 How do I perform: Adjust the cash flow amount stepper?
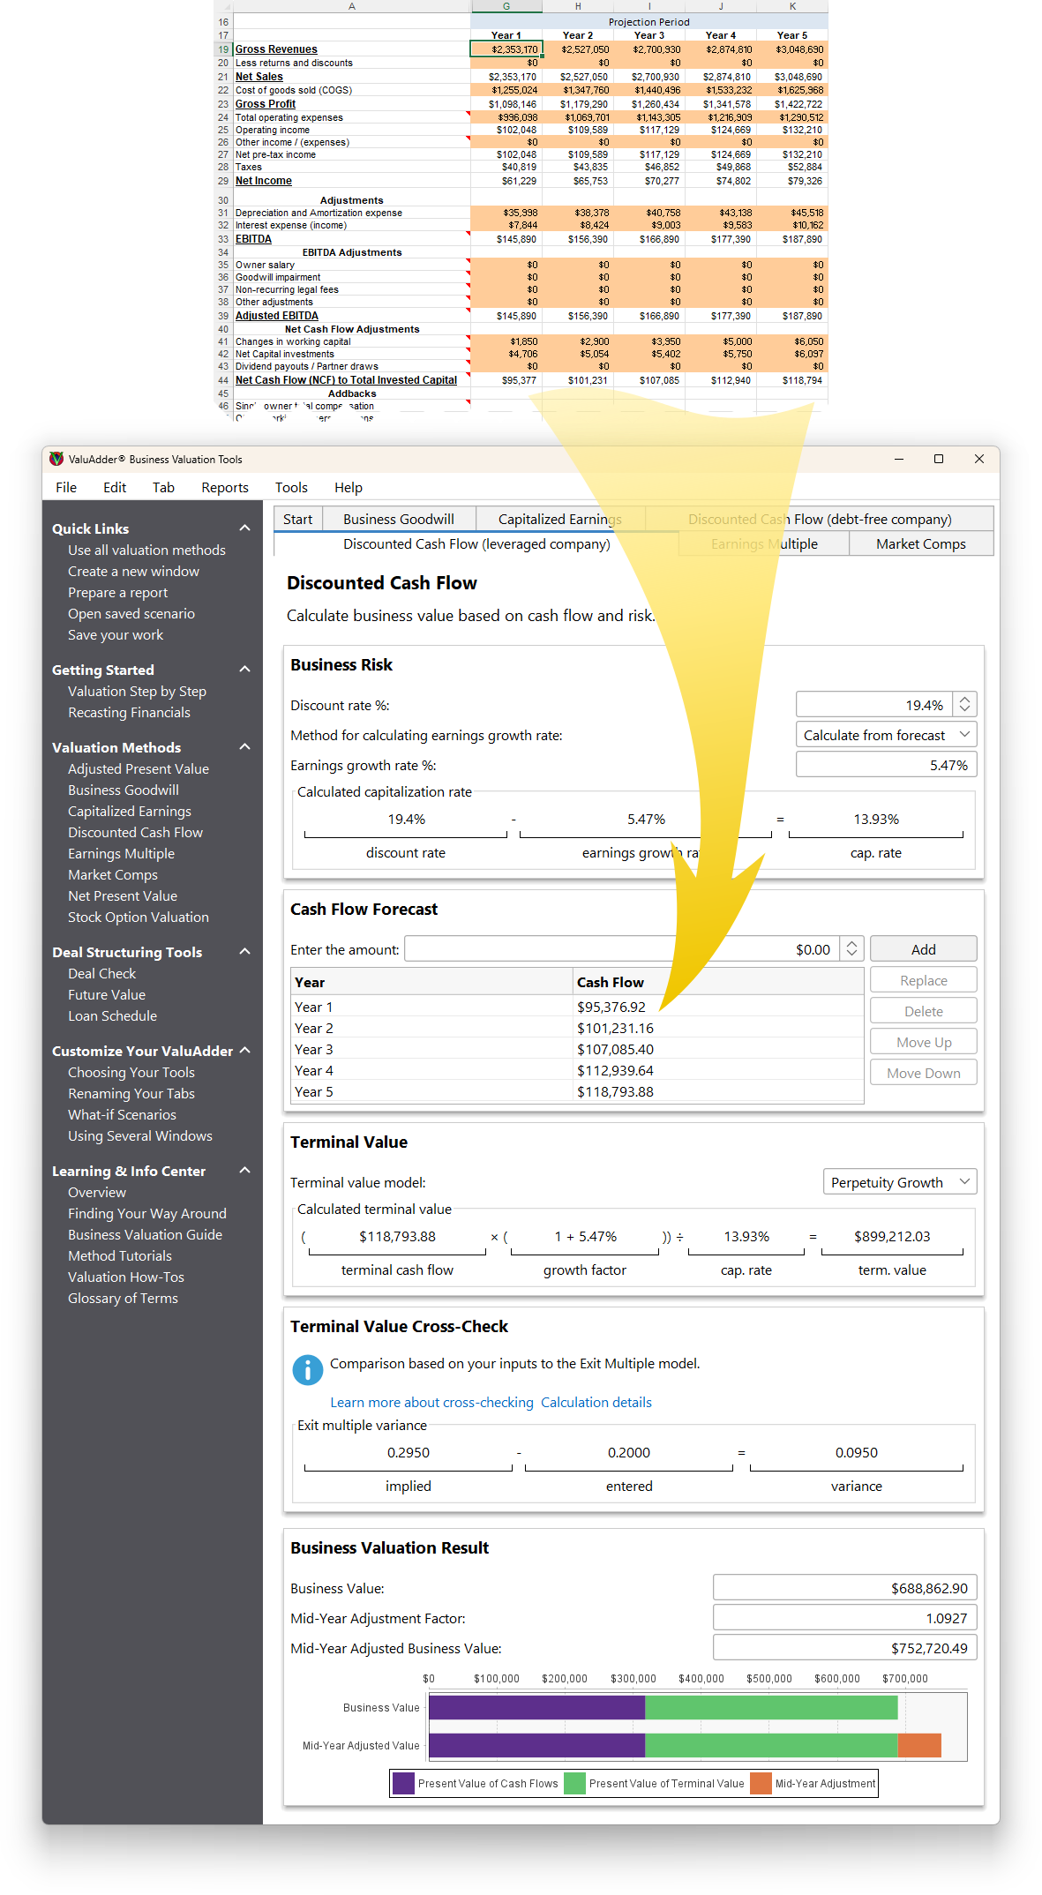(x=851, y=948)
